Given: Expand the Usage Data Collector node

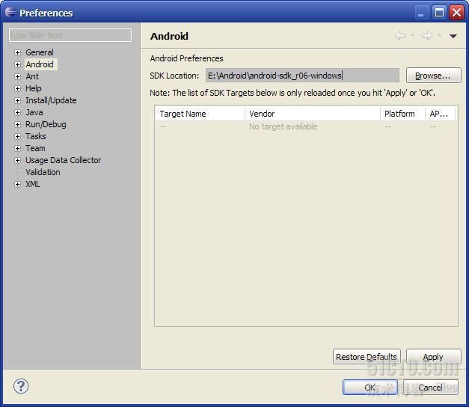Looking at the screenshot, I should [x=18, y=160].
